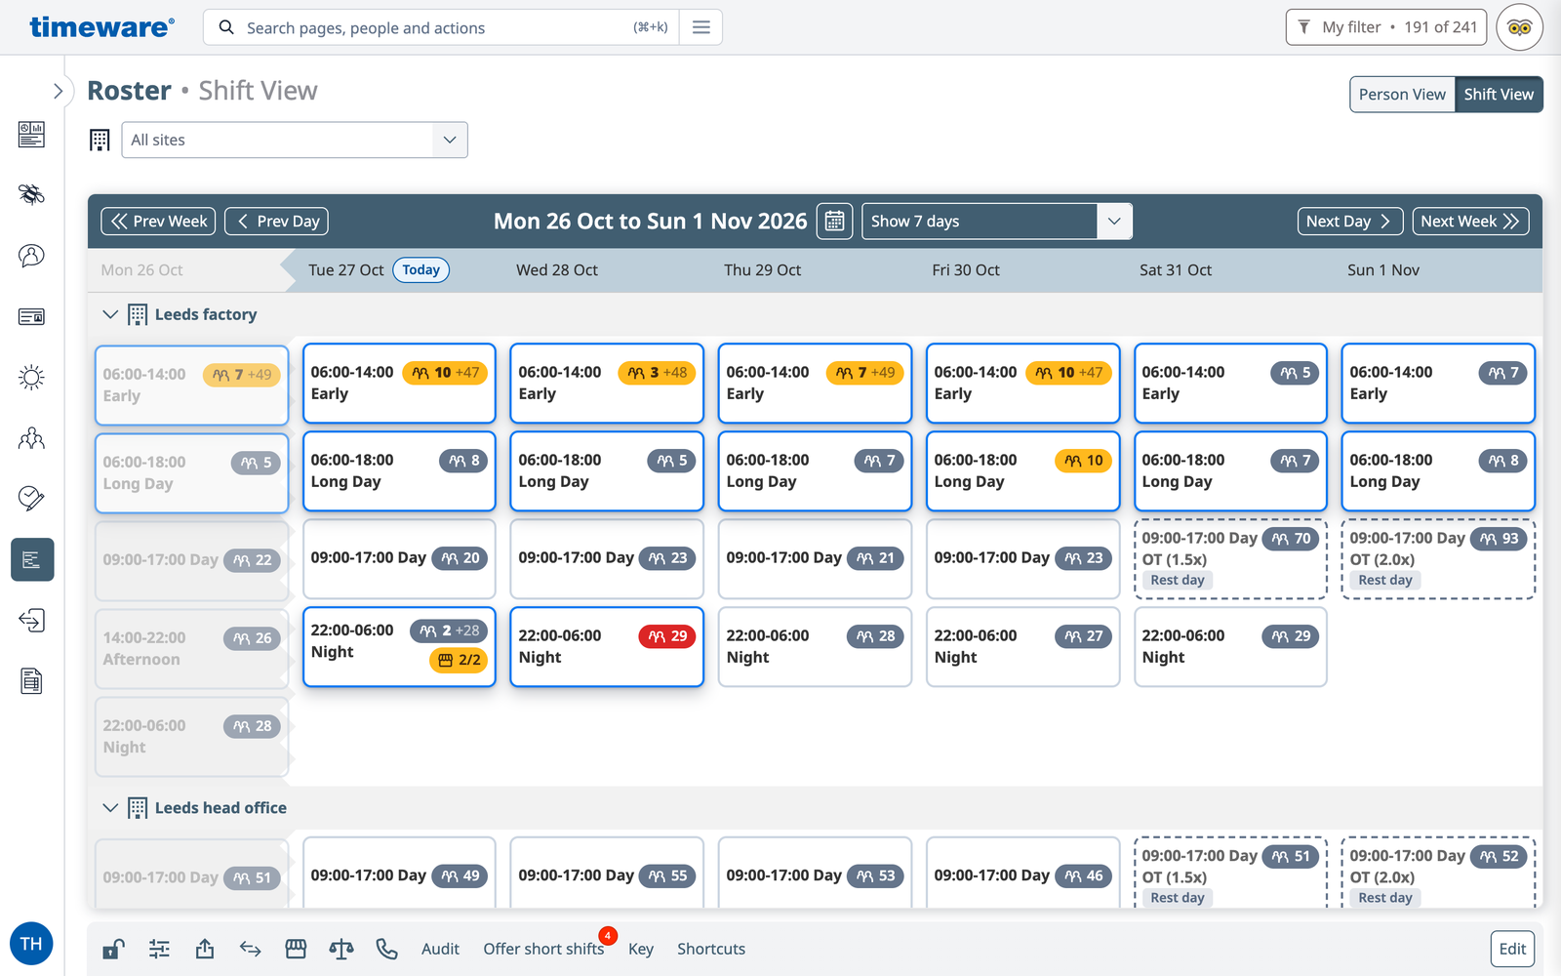
Task: Open the people group sidebar icon
Action: [x=31, y=438]
